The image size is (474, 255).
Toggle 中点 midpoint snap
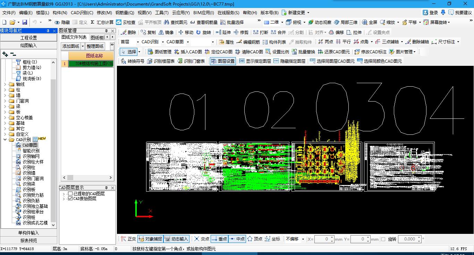click(237, 239)
